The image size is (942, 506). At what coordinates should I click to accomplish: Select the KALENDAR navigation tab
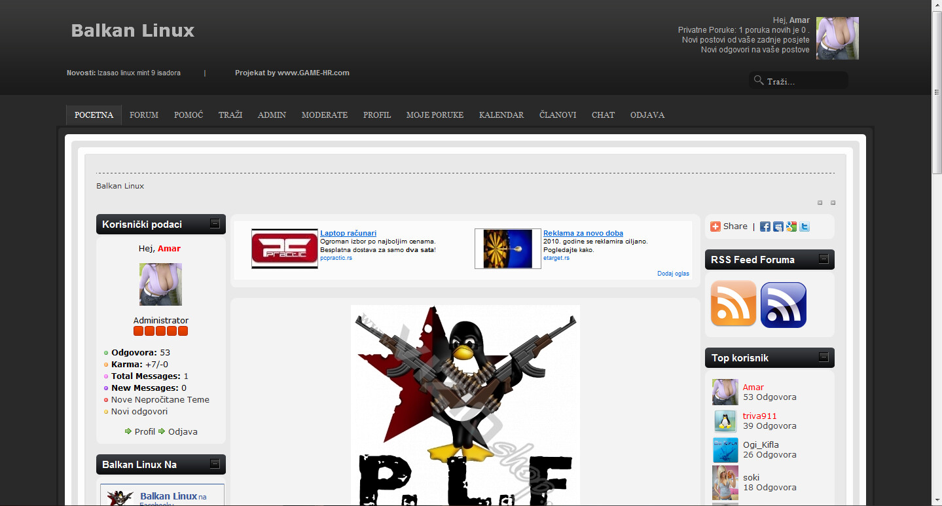pyautogui.click(x=501, y=115)
